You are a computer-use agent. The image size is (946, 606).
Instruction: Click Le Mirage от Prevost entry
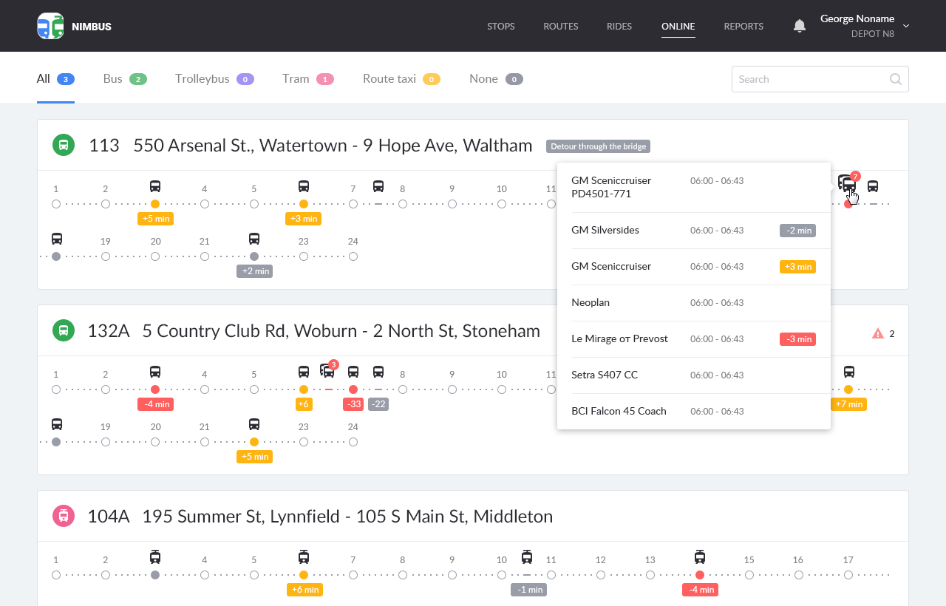[x=619, y=339]
